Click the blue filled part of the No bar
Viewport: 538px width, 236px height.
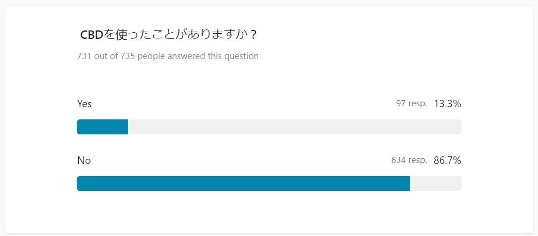pyautogui.click(x=243, y=184)
